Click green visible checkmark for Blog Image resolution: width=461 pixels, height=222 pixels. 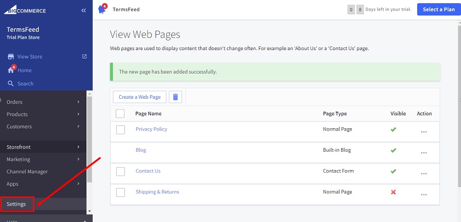coord(393,150)
